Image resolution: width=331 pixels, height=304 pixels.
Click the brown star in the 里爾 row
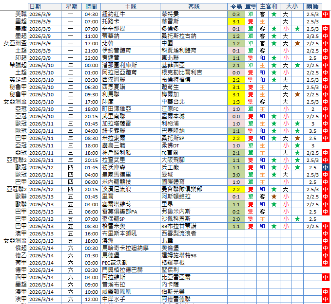click(x=274, y=197)
